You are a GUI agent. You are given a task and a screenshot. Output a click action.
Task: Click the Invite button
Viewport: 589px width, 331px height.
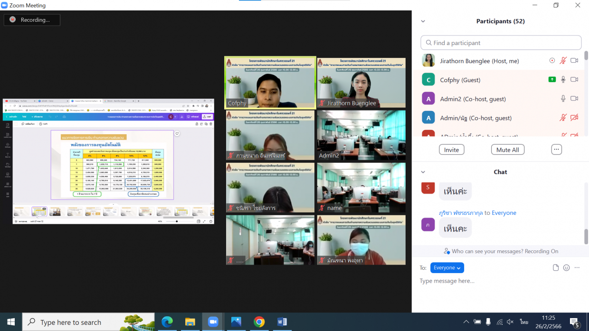click(451, 150)
